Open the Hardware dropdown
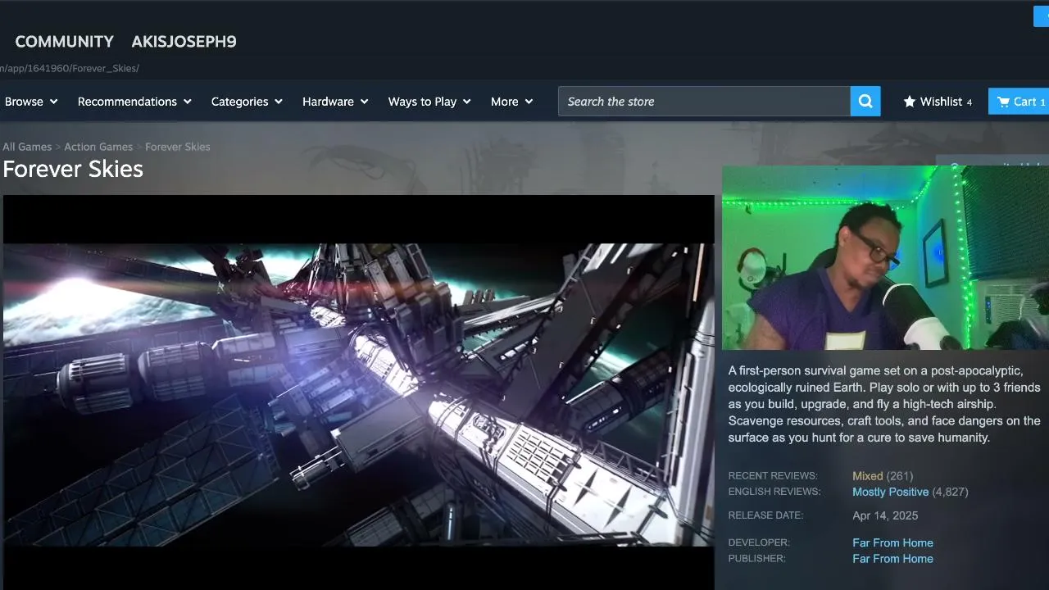1049x590 pixels. coord(335,102)
